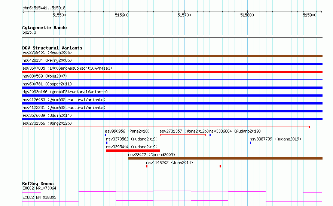This screenshot has height=206, width=333.
Task: Click the small blue esv990956 marker
Action: pyautogui.click(x=106, y=135)
